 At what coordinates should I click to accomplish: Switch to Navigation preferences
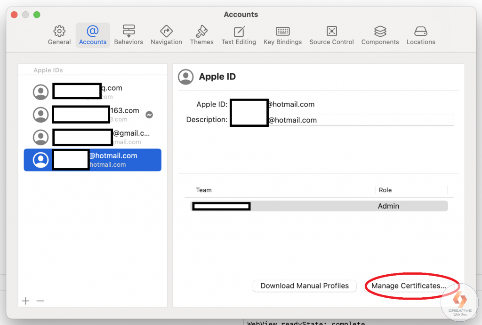166,35
